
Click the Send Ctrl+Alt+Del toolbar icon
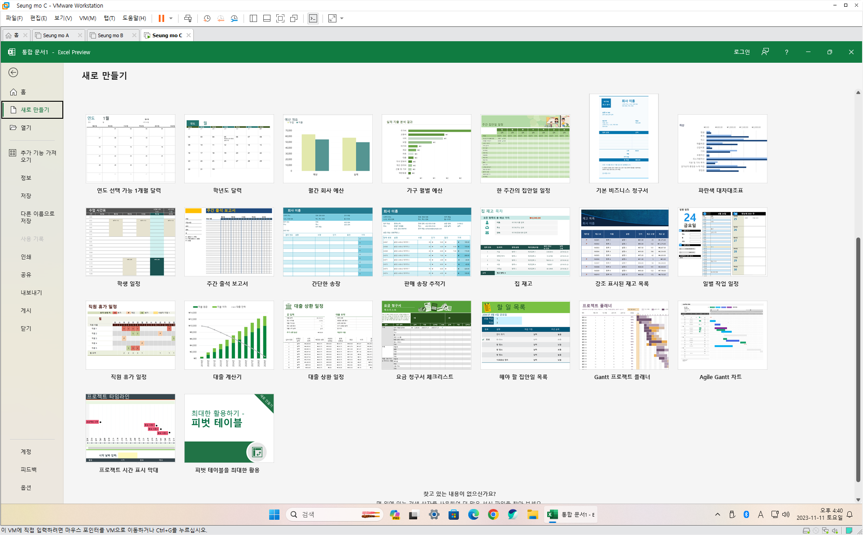188,18
